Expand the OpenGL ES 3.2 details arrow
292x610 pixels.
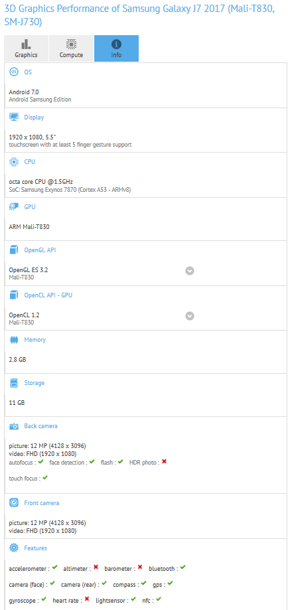pos(190,271)
